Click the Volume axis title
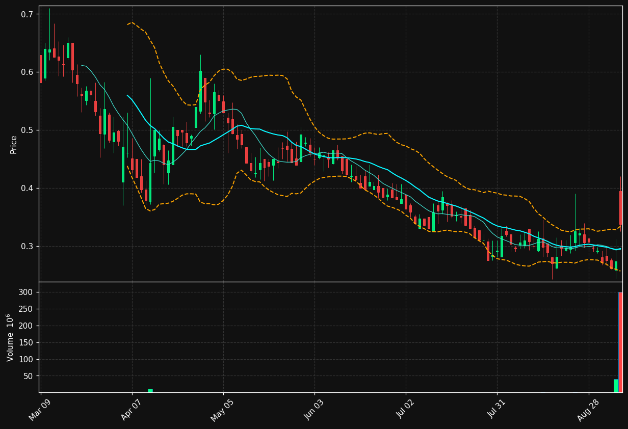 [10, 337]
